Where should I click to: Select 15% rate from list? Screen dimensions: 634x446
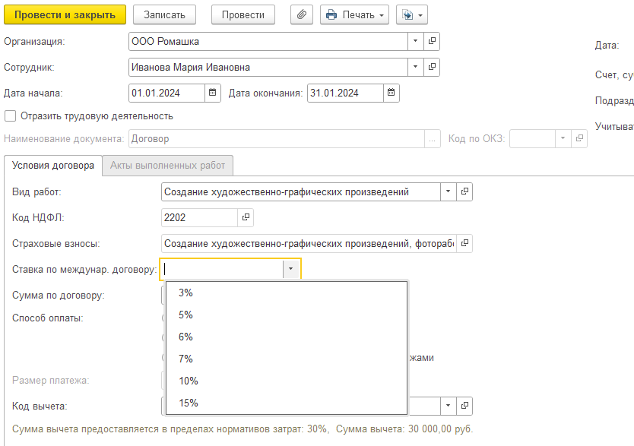[287, 403]
